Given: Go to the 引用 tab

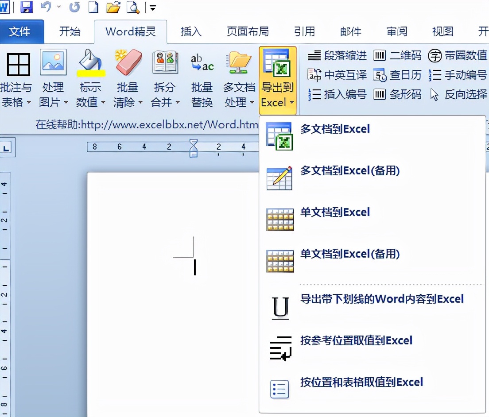Looking at the screenshot, I should click(x=304, y=31).
